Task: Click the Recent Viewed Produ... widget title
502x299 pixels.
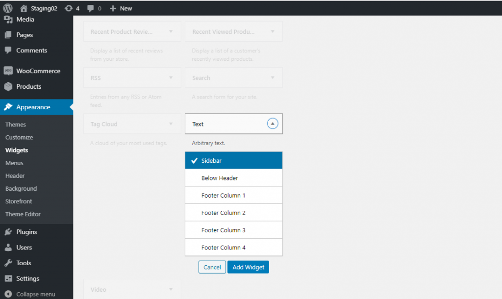Action: (x=224, y=32)
